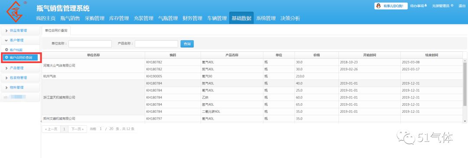The width and height of the screenshot is (468, 158).
Task: Click the table scrollbar up arrow
Action: click(x=465, y=61)
